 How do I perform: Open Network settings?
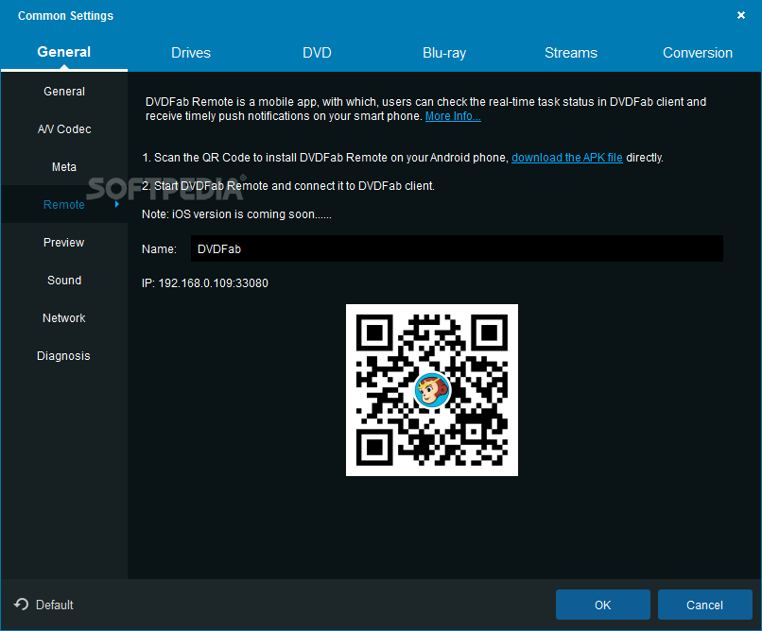tap(64, 318)
